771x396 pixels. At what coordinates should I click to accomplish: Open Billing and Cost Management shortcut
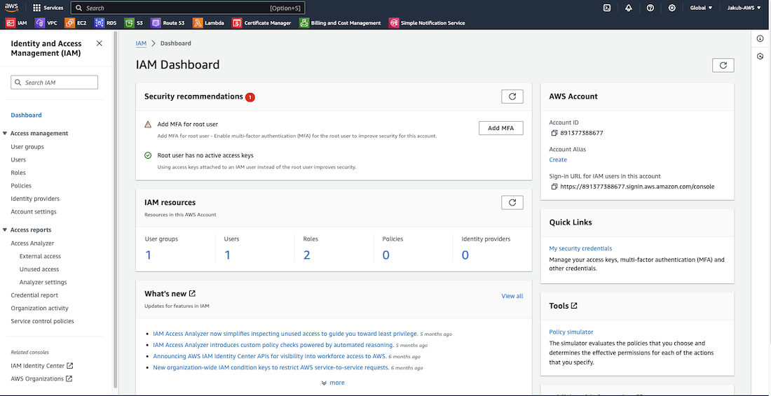click(340, 23)
